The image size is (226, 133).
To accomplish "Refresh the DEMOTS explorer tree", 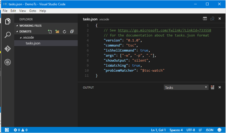I will [65, 31].
